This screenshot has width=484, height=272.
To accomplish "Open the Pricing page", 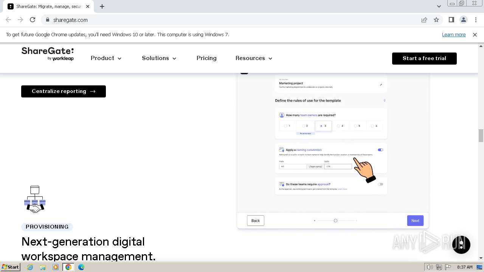I will (x=206, y=58).
